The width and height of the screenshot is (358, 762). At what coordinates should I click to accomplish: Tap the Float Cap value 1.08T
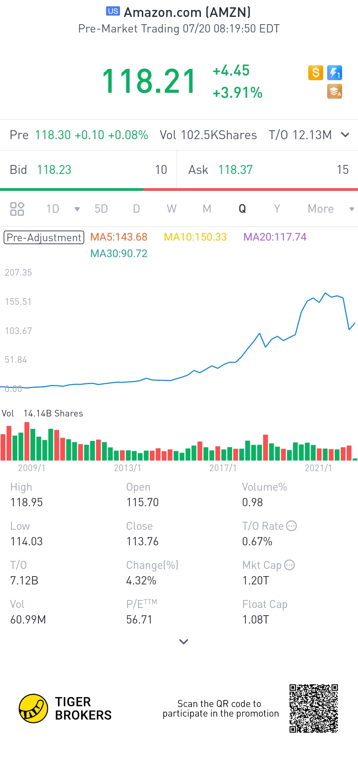pyautogui.click(x=256, y=620)
